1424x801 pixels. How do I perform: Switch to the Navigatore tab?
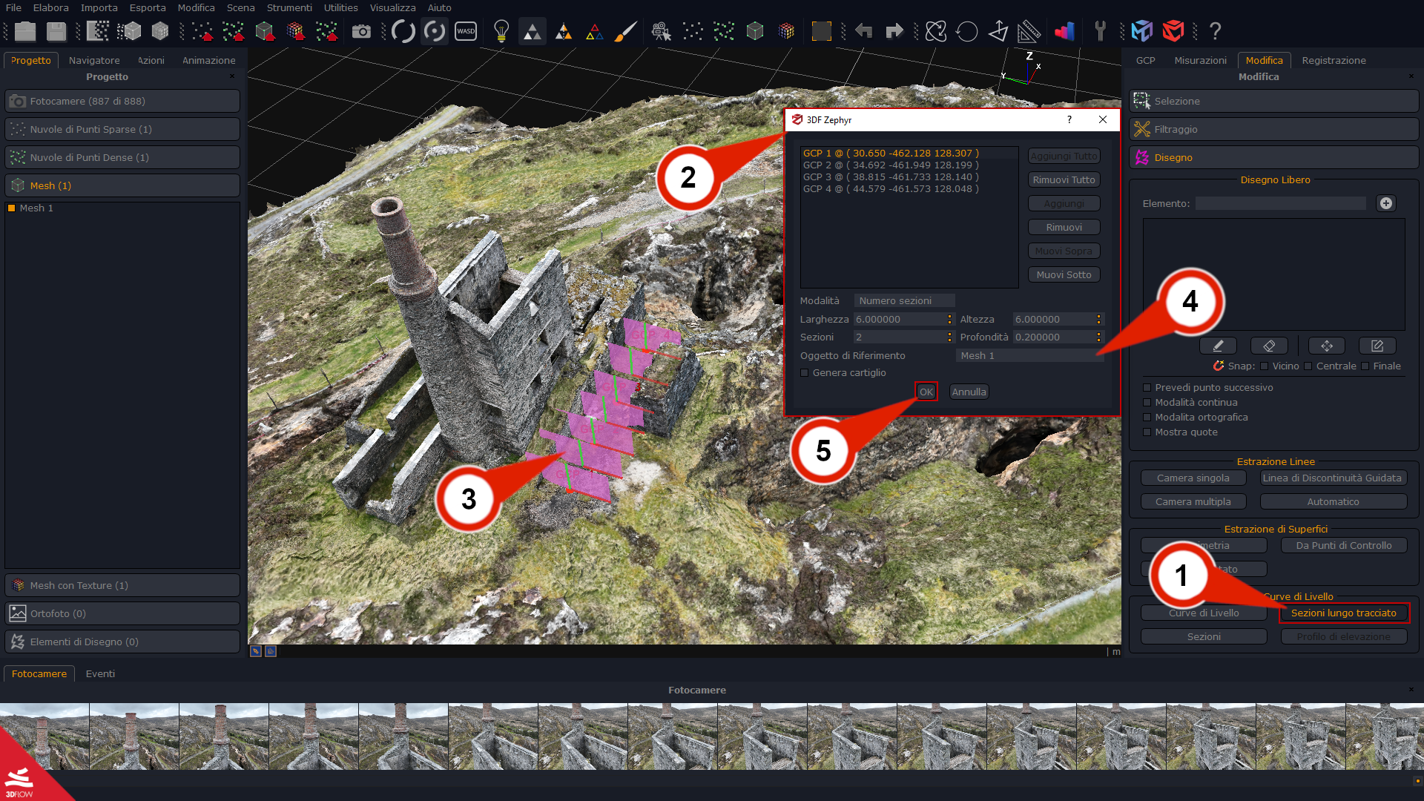[94, 61]
